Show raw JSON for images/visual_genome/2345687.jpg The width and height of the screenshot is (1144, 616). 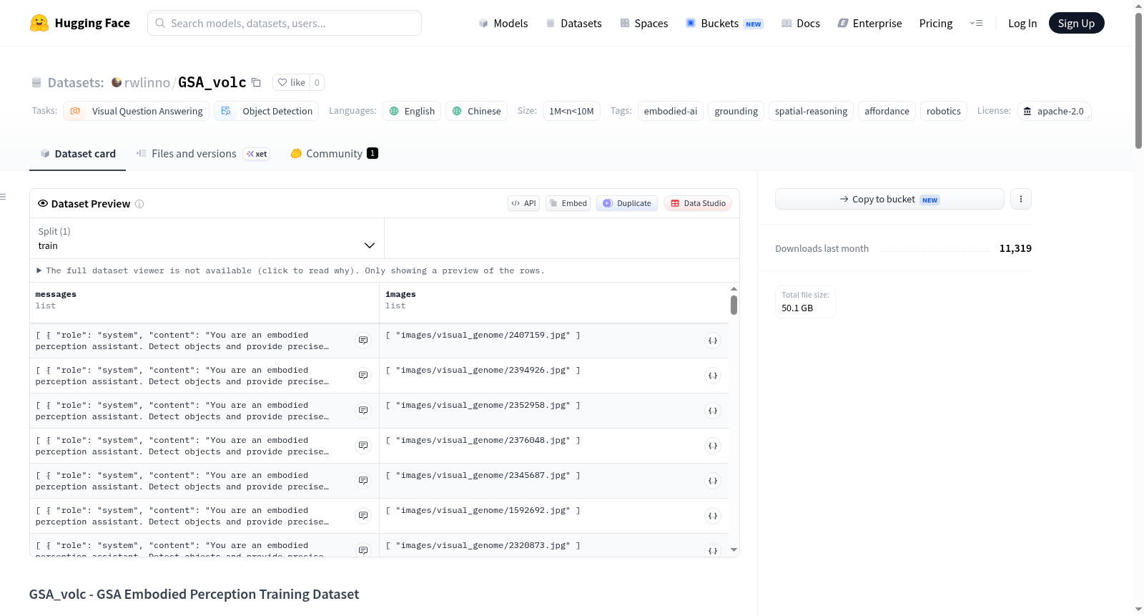pos(713,481)
